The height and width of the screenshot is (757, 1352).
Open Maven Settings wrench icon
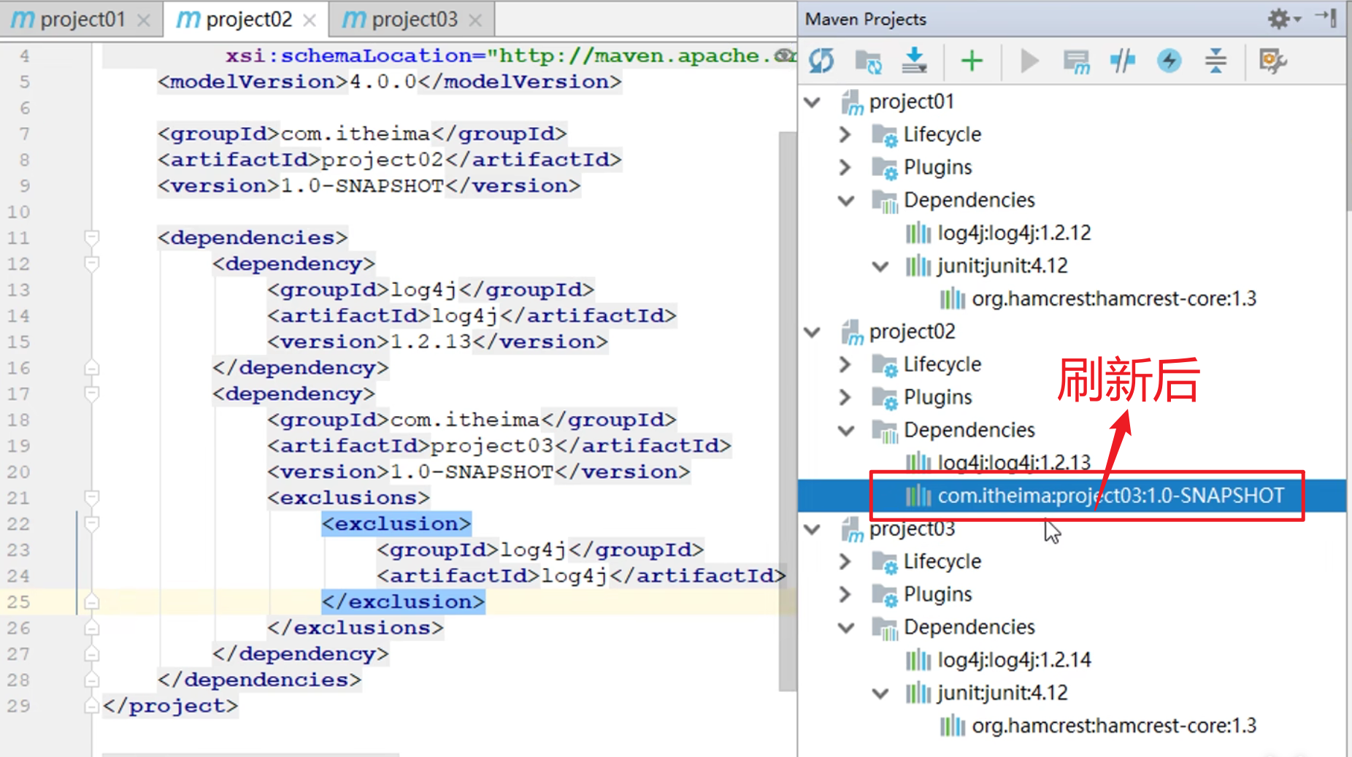(x=1272, y=61)
